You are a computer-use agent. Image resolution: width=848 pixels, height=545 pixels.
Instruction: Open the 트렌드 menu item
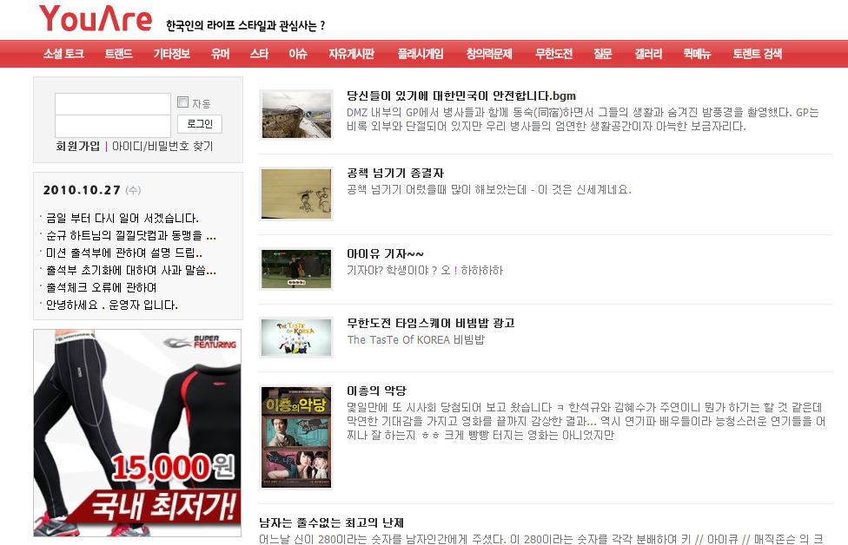tap(118, 54)
